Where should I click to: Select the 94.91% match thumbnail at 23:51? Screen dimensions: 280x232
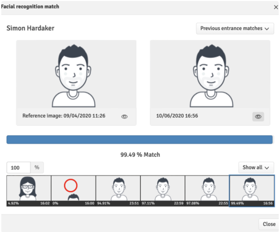pyautogui.click(x=118, y=191)
